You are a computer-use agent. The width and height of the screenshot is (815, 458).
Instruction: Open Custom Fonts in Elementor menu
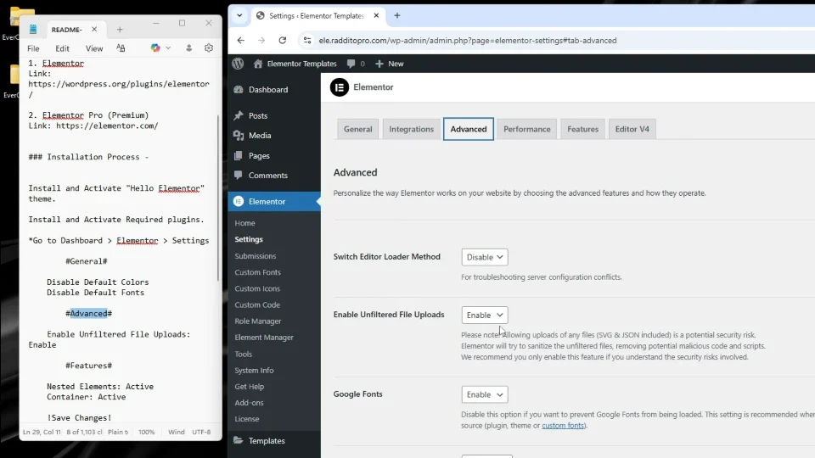(257, 272)
